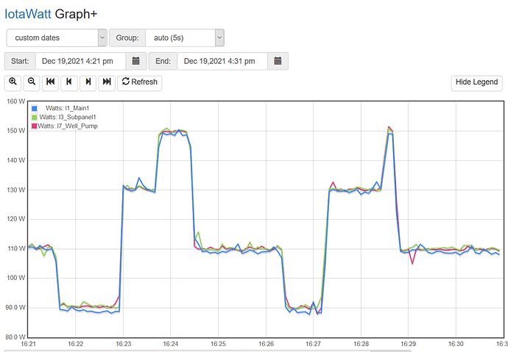
Task: Select the Watts: I3_Subpanel1 legend label
Action: (x=68, y=117)
